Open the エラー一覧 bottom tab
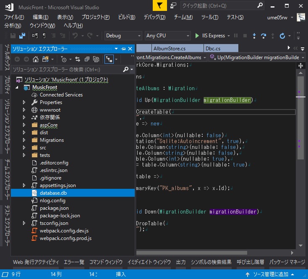Screen dimensions: 308x279 click(x=74, y=262)
